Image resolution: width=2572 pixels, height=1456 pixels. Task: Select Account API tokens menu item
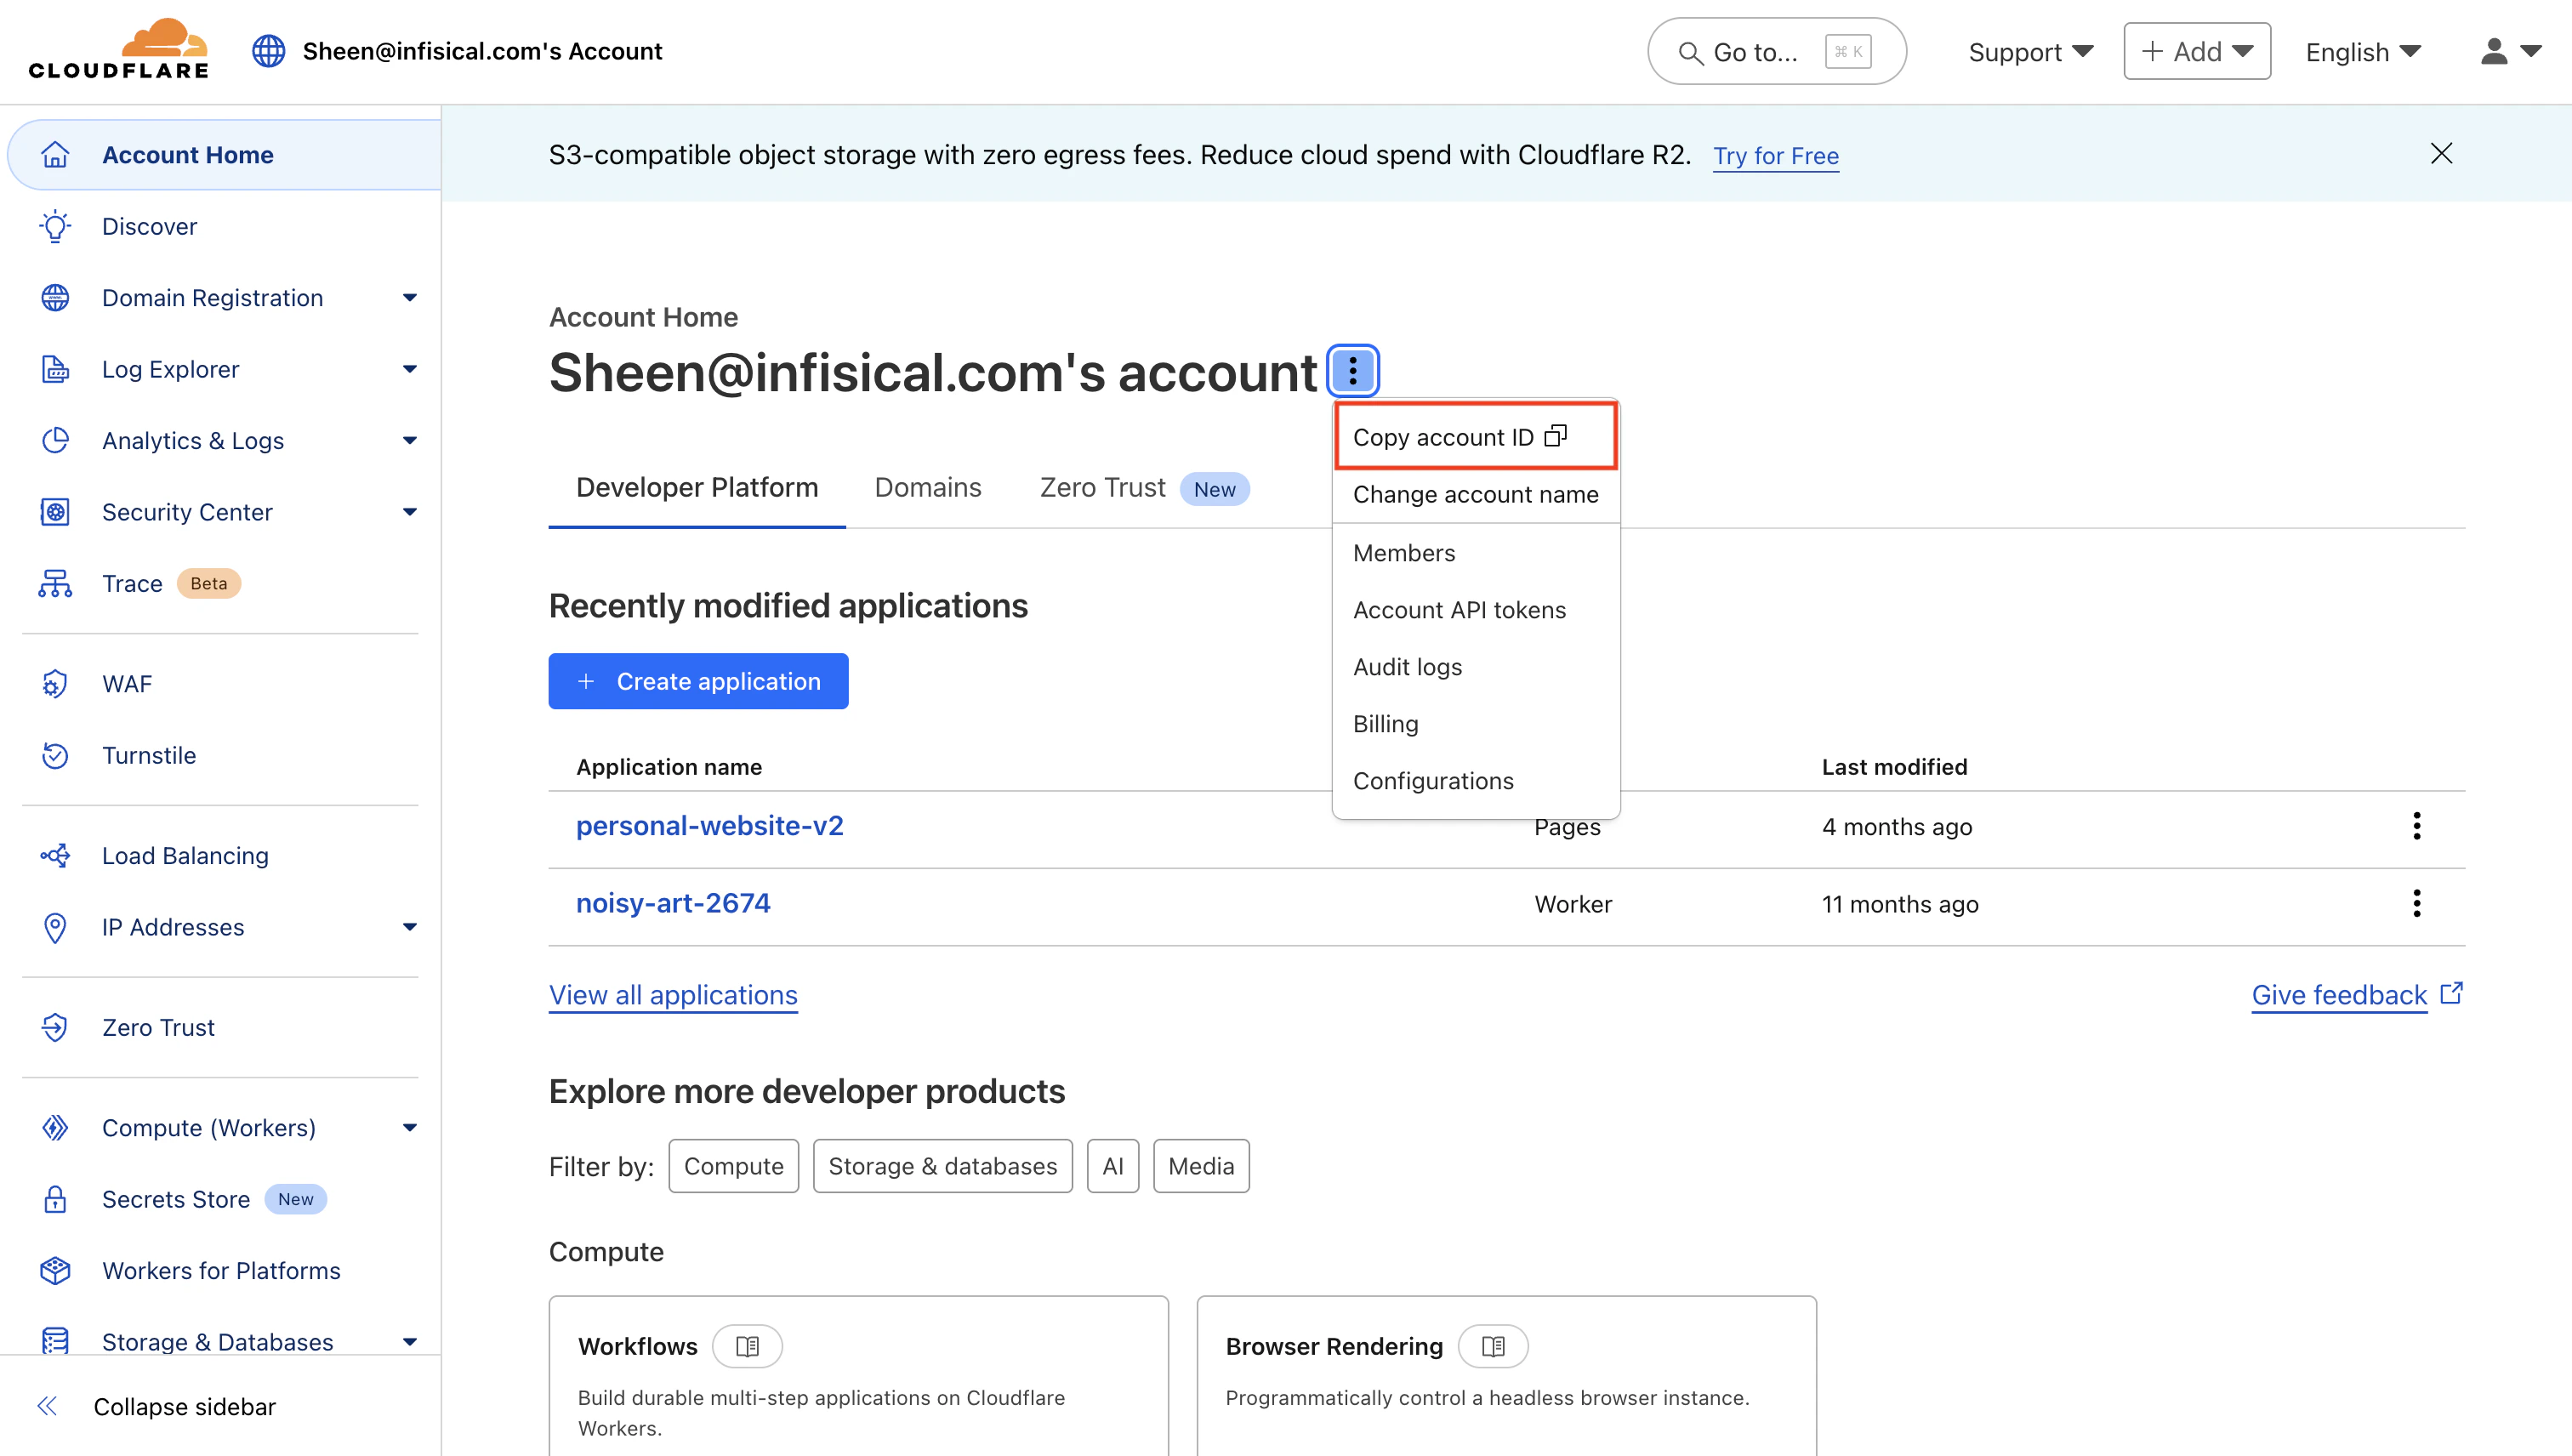coord(1475,610)
